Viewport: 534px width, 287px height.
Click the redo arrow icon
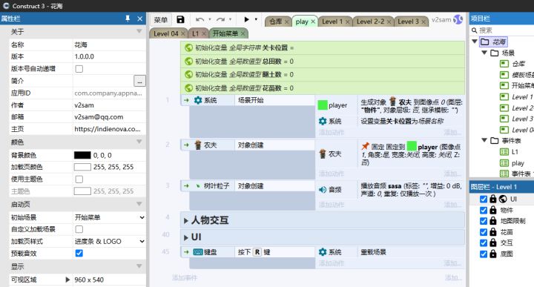[220, 20]
